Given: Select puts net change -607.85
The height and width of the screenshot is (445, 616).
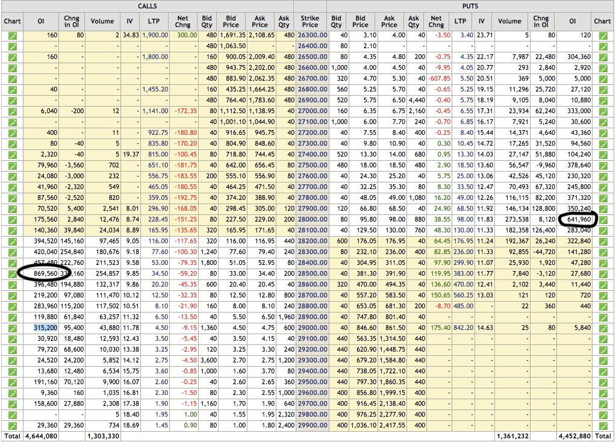Looking at the screenshot, I should pyautogui.click(x=440, y=78).
